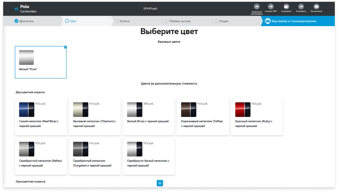Click the Базовые цвета heading
338x192 pixels.
tap(169, 42)
